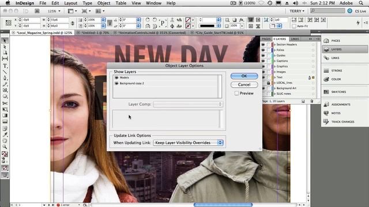Enable the Auto-Fit checkbox

point(294,26)
